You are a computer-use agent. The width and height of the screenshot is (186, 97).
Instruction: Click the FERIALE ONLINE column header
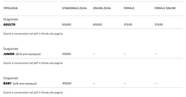[165, 8]
